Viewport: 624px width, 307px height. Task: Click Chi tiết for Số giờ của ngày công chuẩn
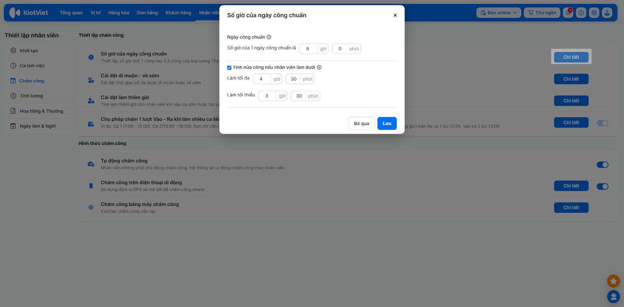tap(571, 57)
